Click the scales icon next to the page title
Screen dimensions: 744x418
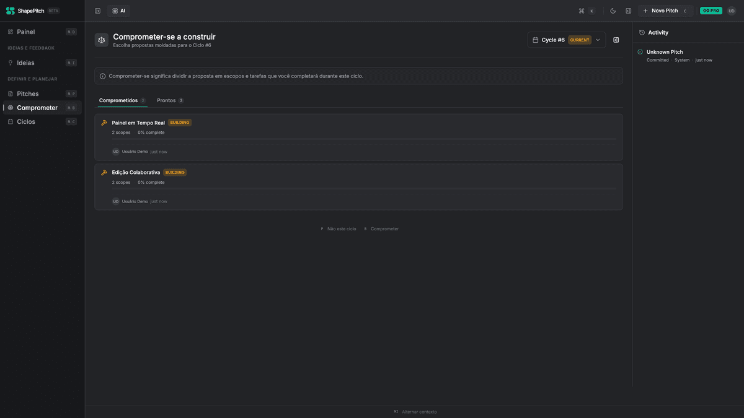(101, 39)
